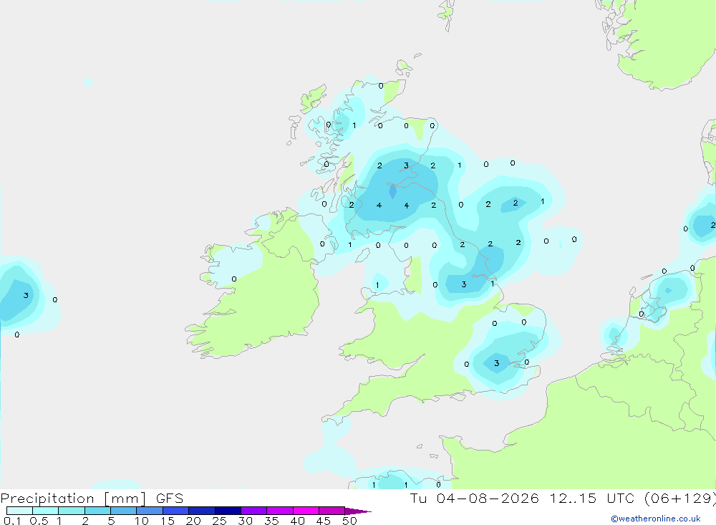This screenshot has height=525, width=716.
Task: Click the 30–35 mm purple legend swatch
Action: pyautogui.click(x=254, y=511)
